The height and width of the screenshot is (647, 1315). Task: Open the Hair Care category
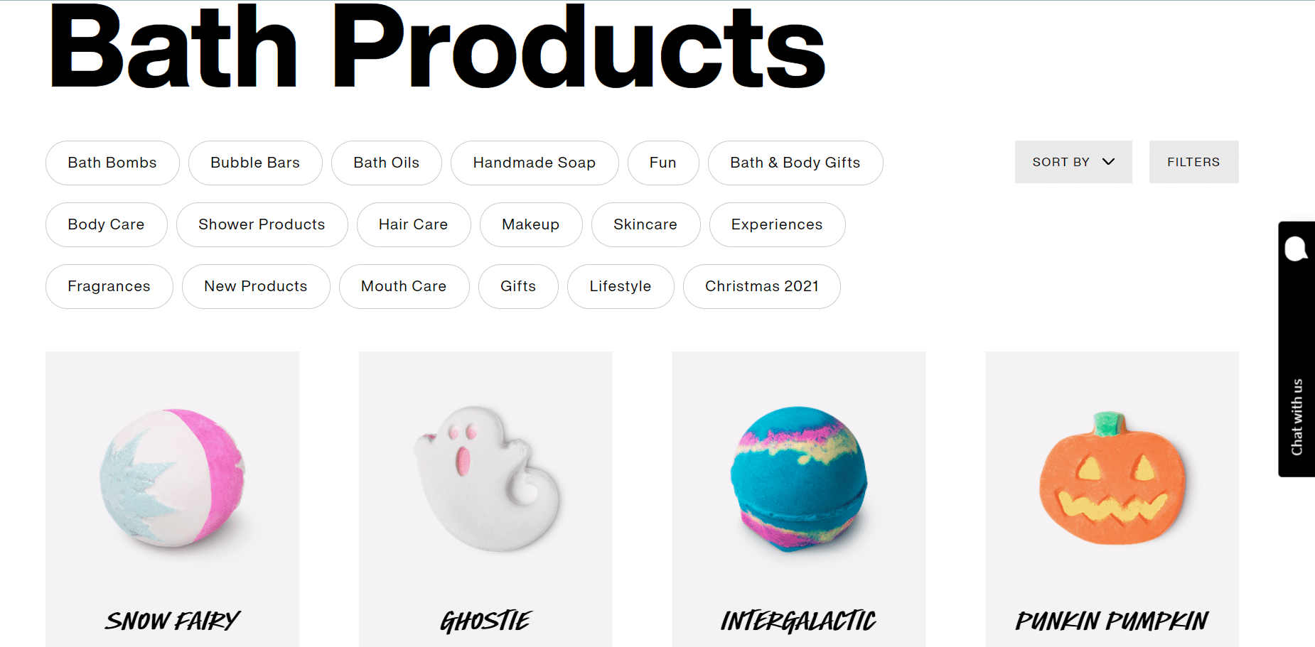[x=414, y=224]
